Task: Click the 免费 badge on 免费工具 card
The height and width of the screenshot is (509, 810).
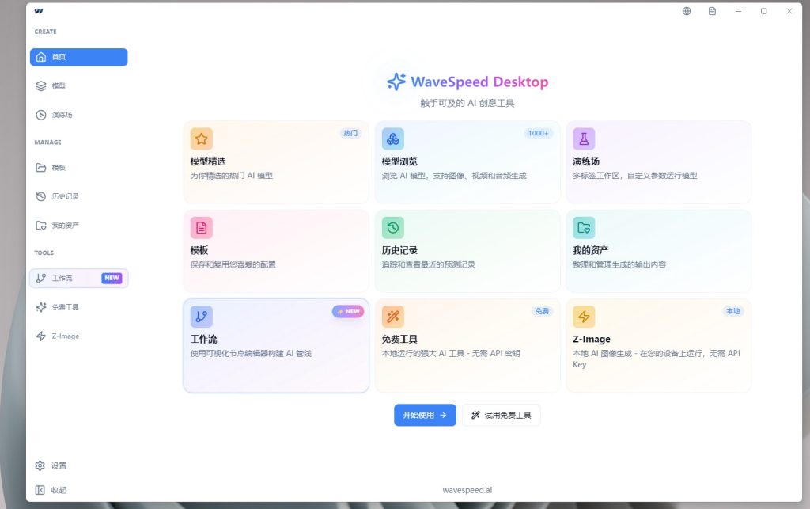Action: pyautogui.click(x=542, y=311)
